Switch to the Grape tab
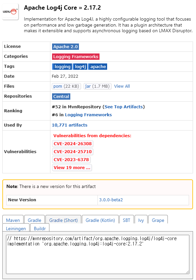The width and height of the screenshot is (196, 280). click(x=158, y=220)
